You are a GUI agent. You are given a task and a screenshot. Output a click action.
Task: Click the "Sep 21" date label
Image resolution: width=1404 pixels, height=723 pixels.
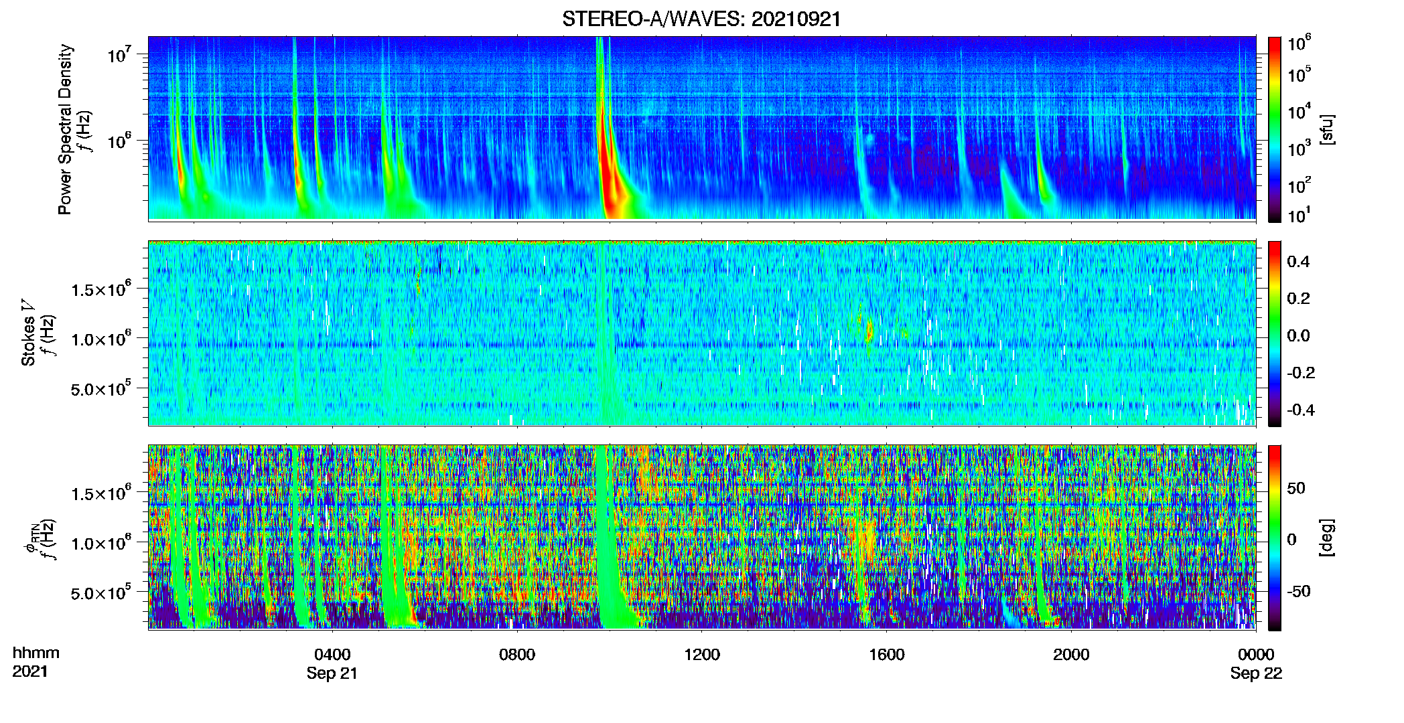click(332, 673)
